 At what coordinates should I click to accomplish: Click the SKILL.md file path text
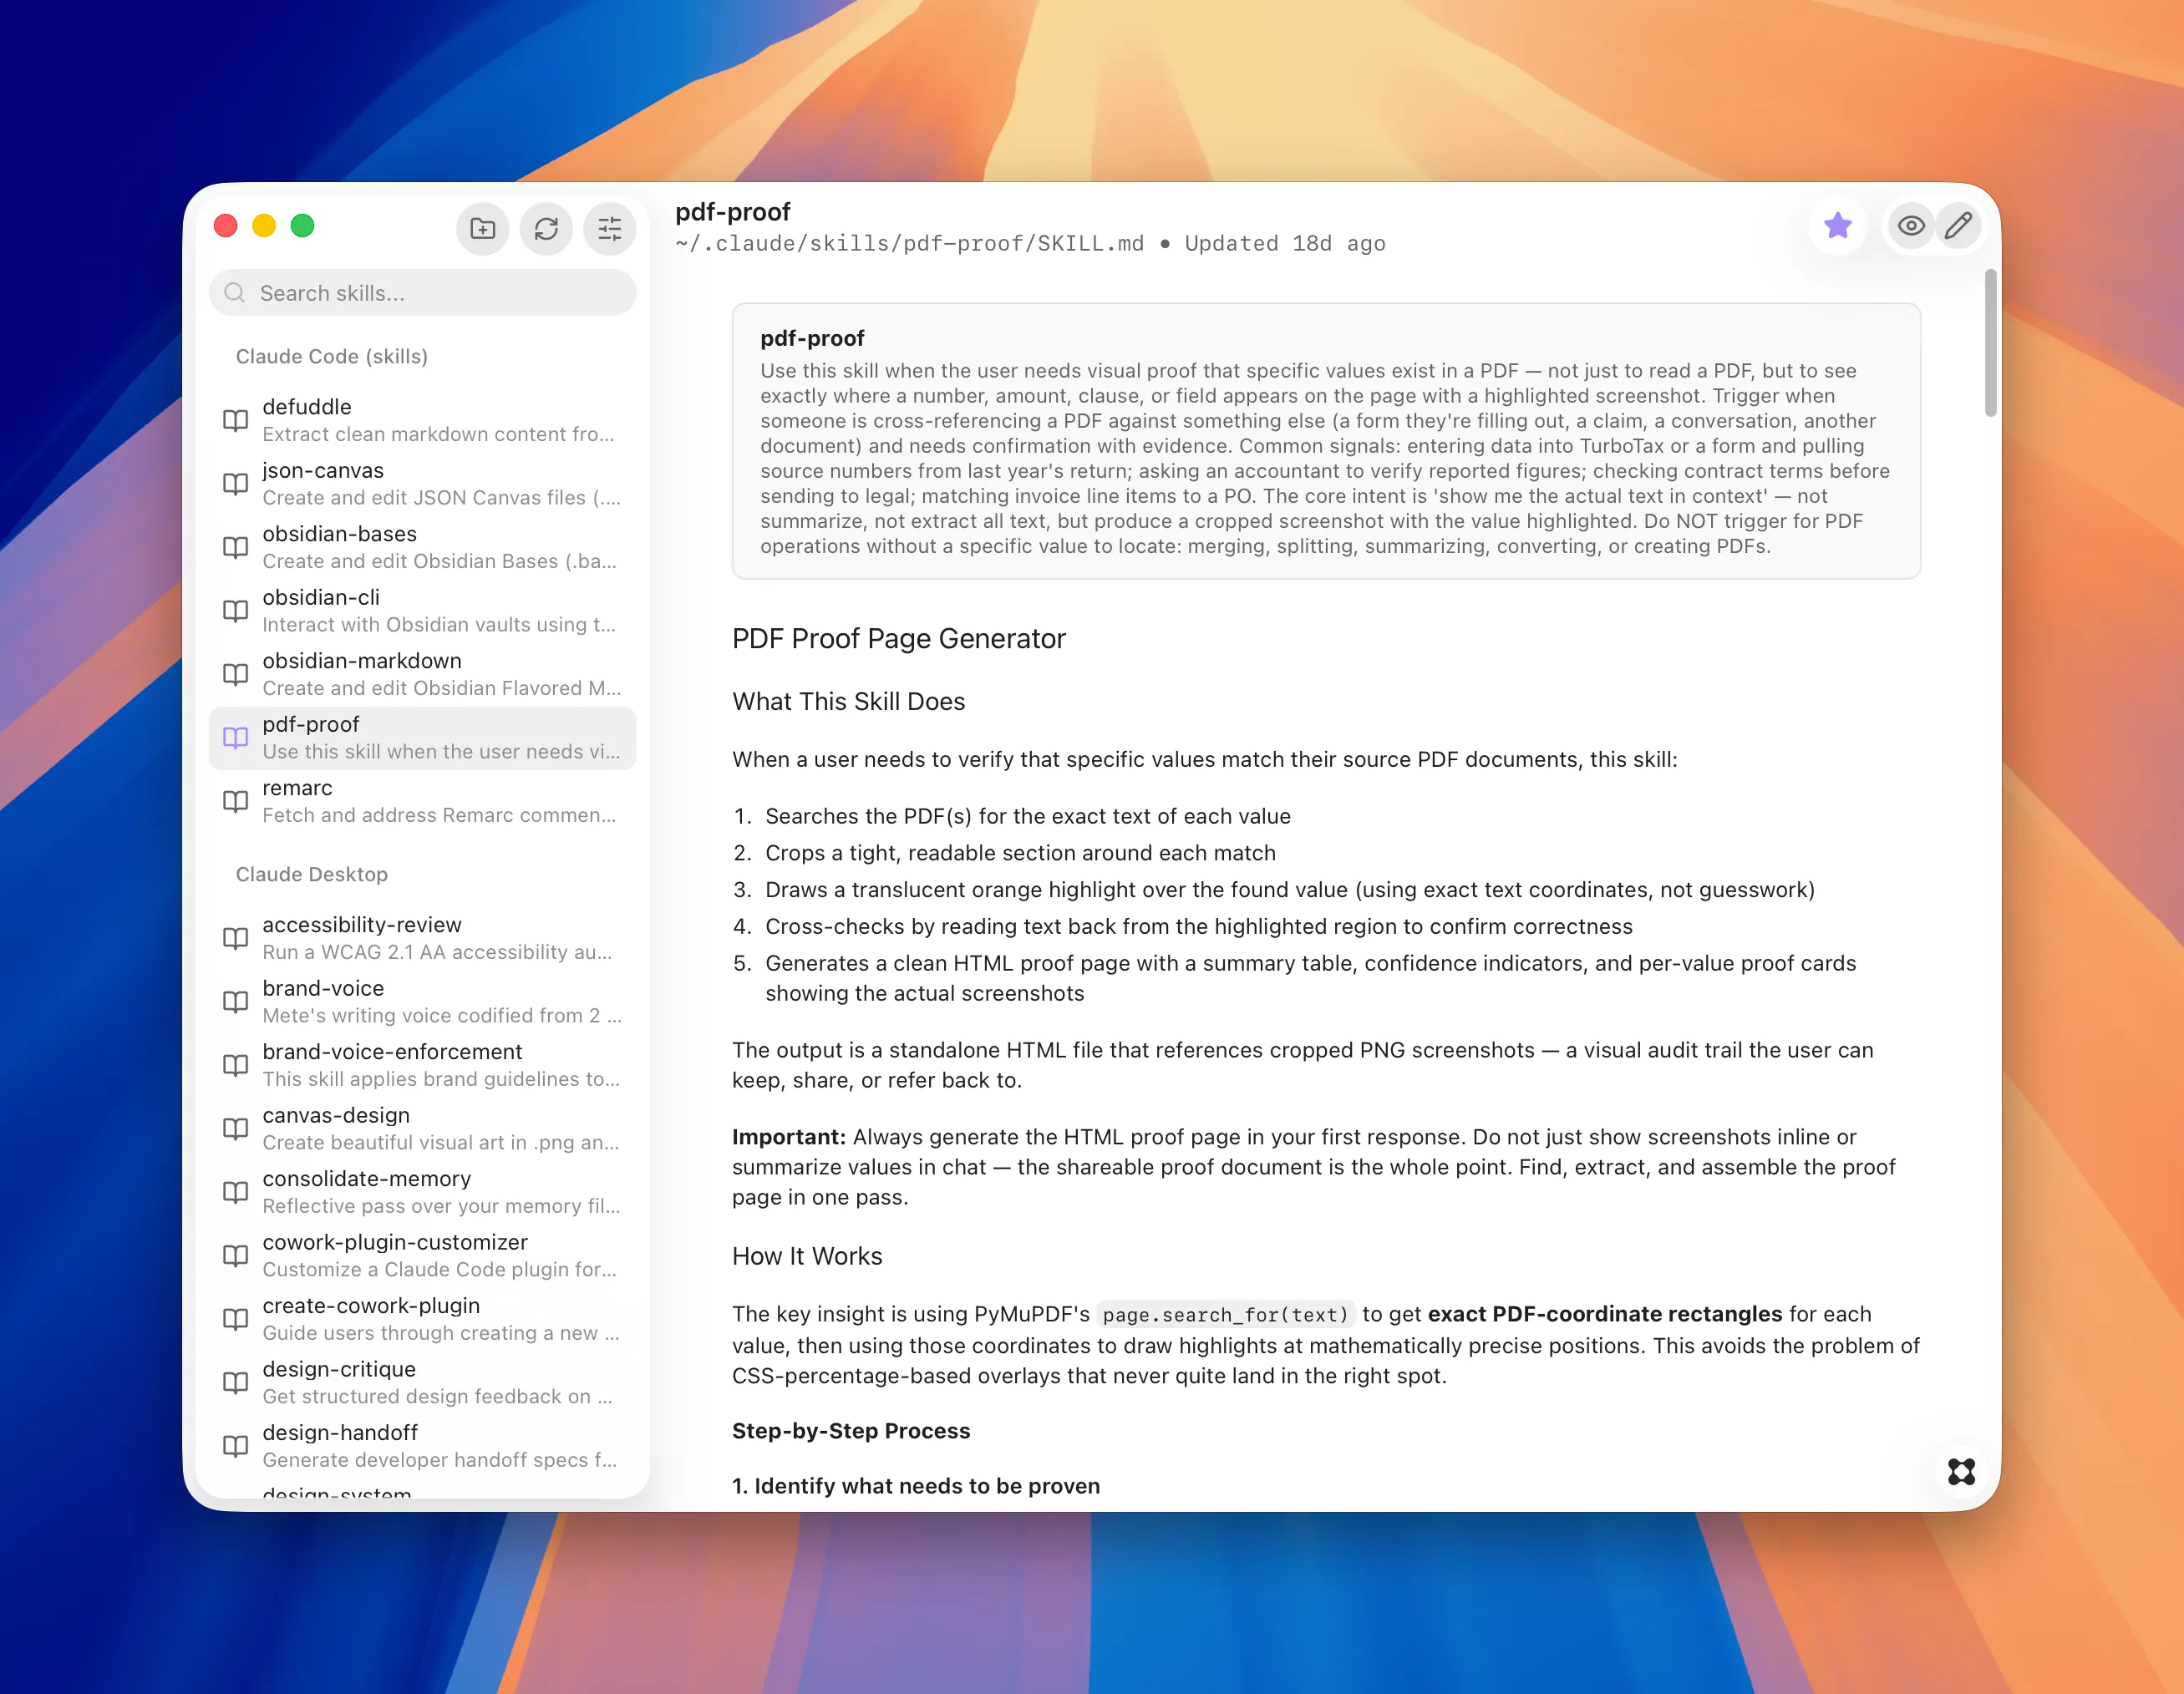click(909, 243)
